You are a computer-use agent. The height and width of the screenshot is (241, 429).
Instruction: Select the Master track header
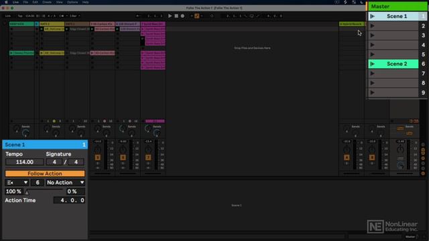[x=397, y=6]
